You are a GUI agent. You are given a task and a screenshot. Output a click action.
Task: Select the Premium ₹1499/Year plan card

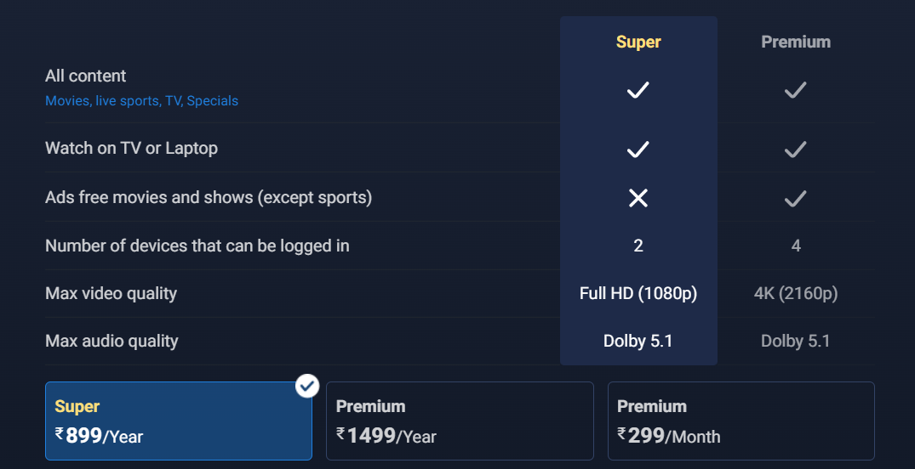(460, 421)
